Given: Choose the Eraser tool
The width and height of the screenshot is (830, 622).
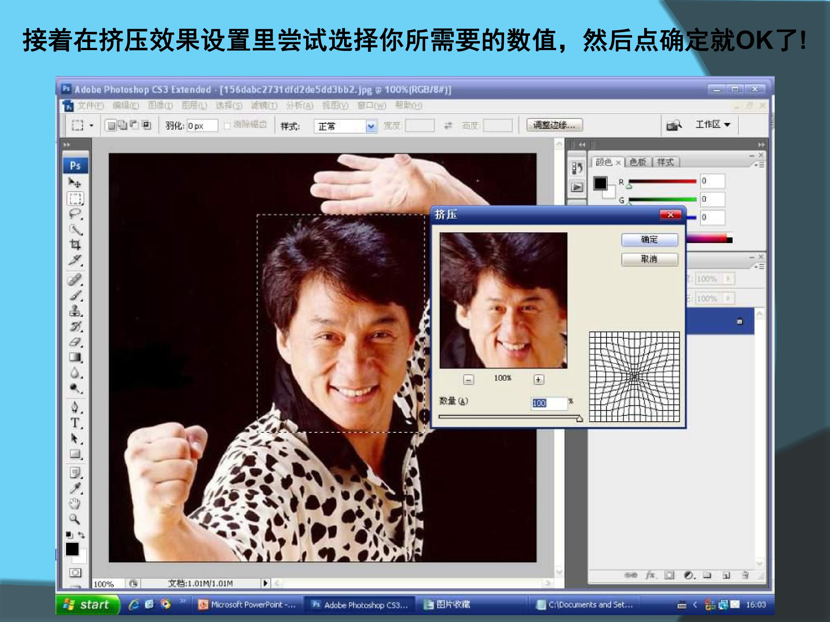Looking at the screenshot, I should click(x=76, y=342).
